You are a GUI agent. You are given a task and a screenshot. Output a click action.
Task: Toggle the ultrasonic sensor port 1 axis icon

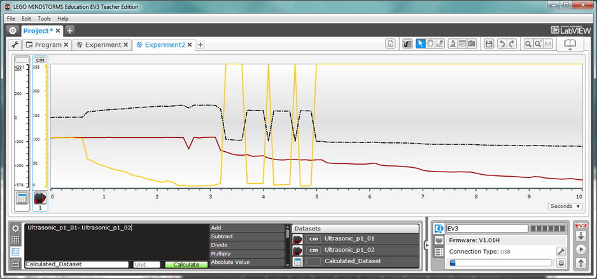tap(40, 198)
